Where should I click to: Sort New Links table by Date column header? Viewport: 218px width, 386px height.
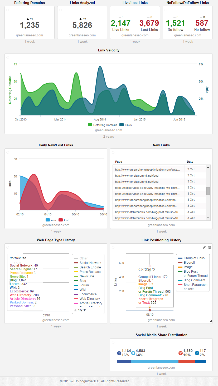[x=190, y=162]
